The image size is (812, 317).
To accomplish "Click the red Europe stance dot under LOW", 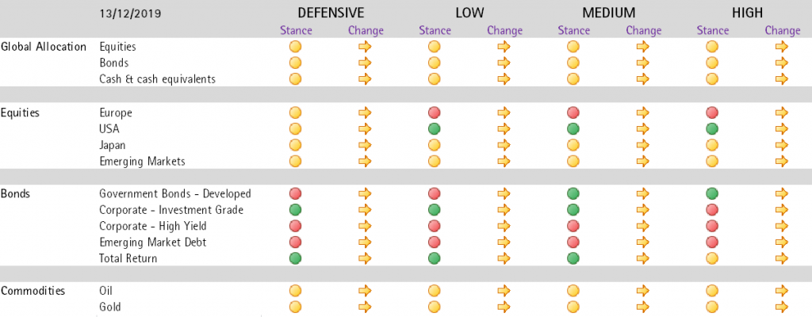I will point(434,113).
